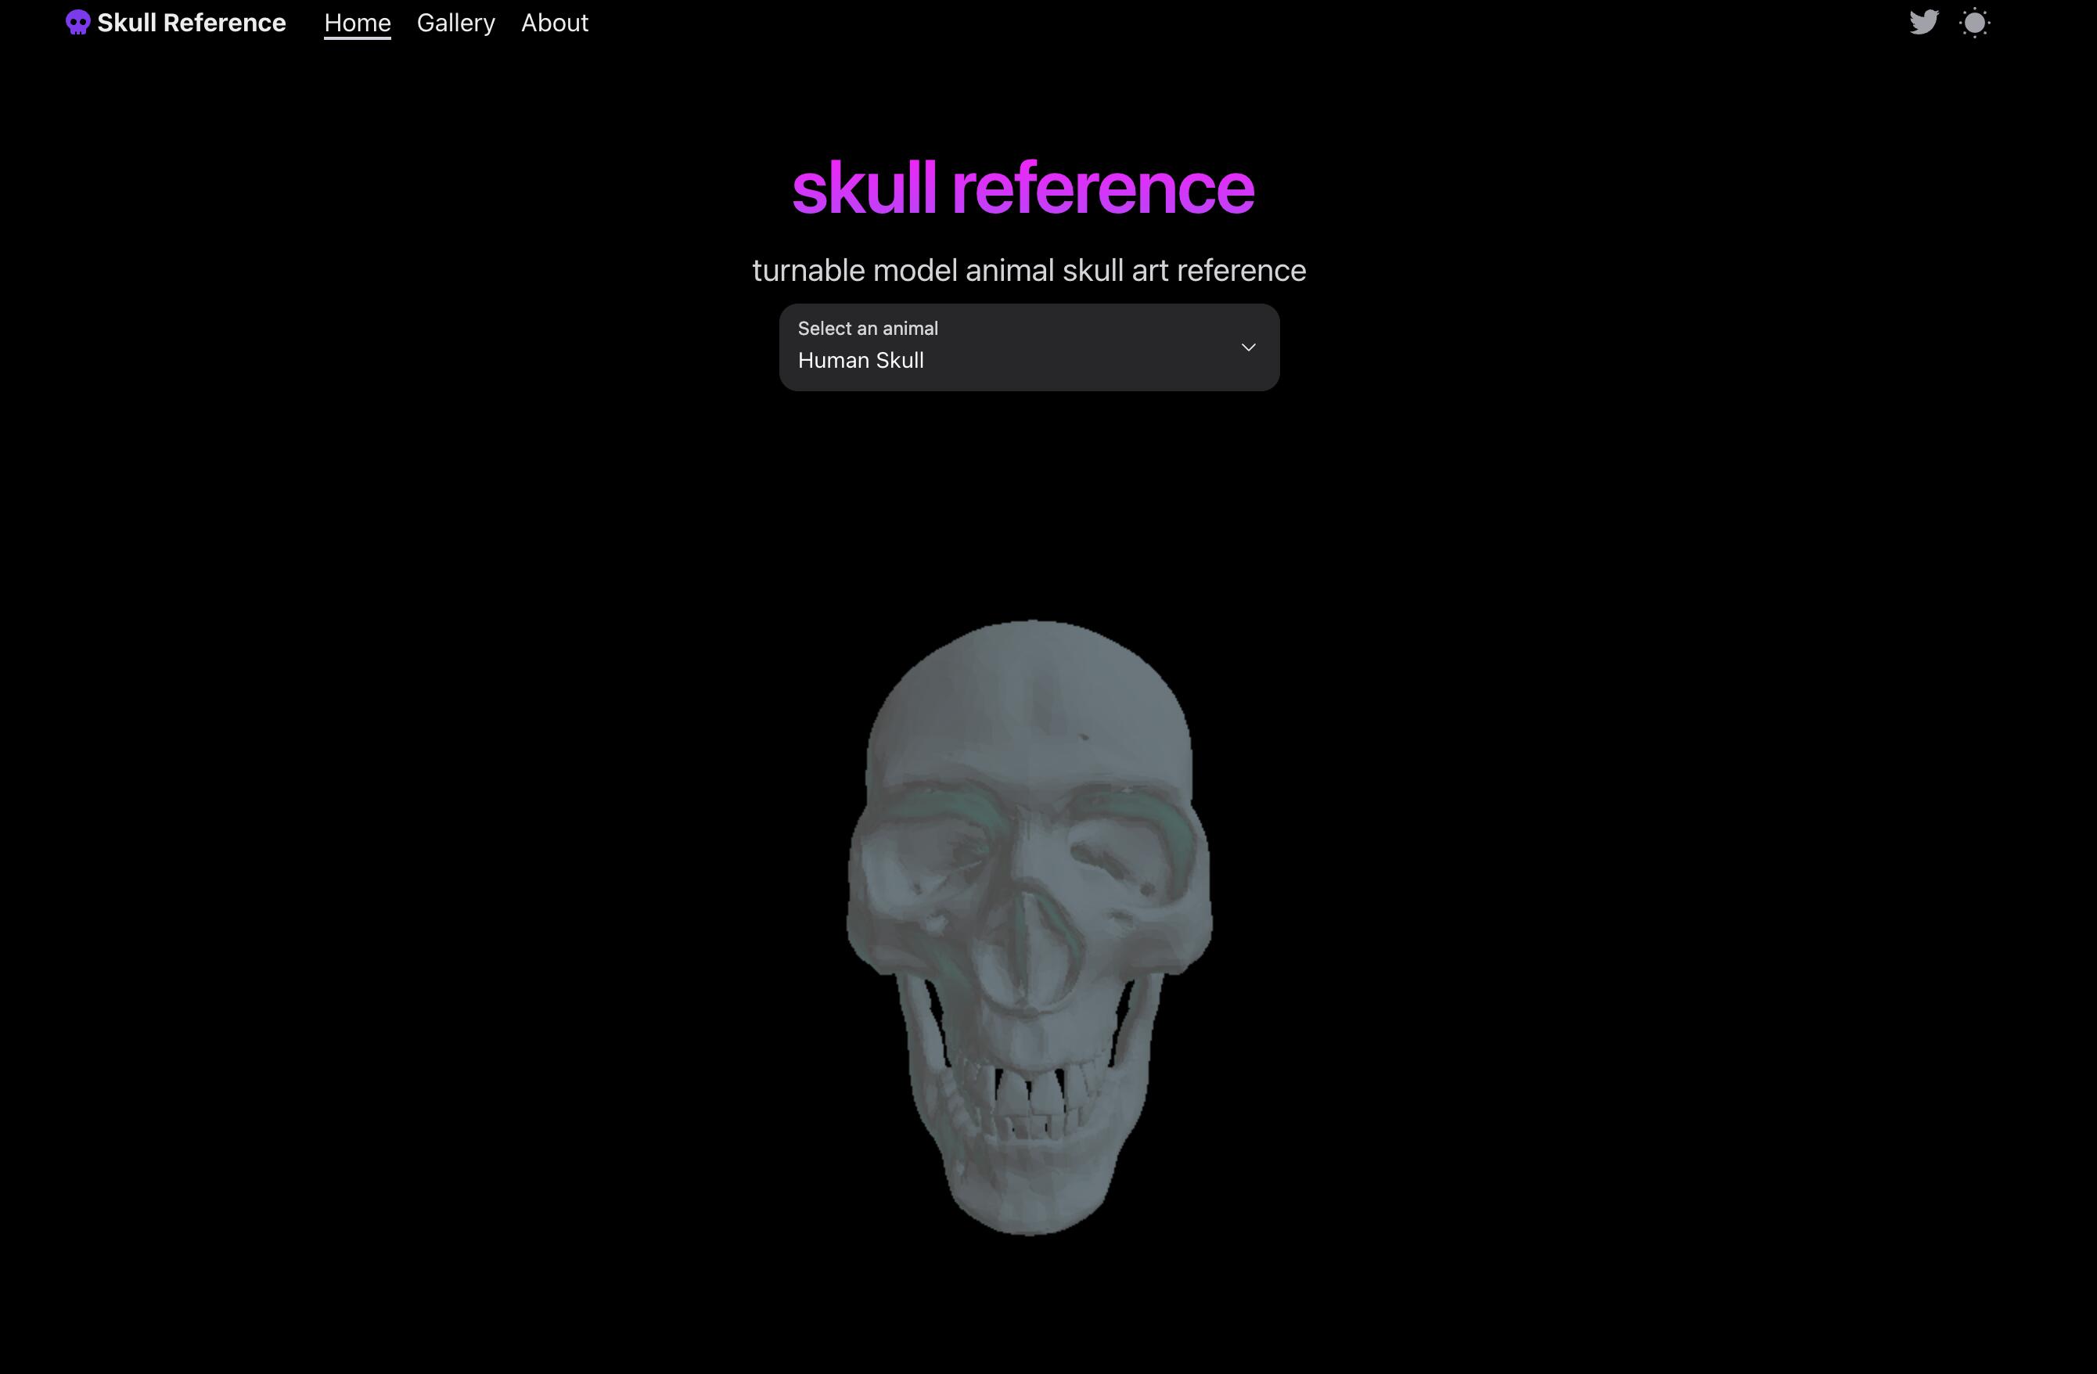Click the "Human Skull" selected value

pos(860,361)
